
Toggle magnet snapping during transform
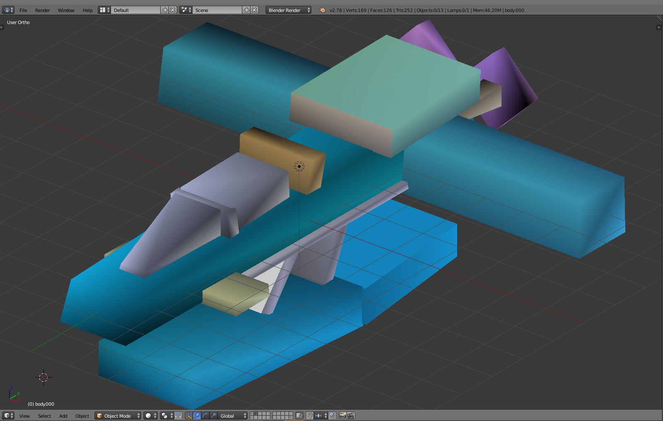(309, 416)
